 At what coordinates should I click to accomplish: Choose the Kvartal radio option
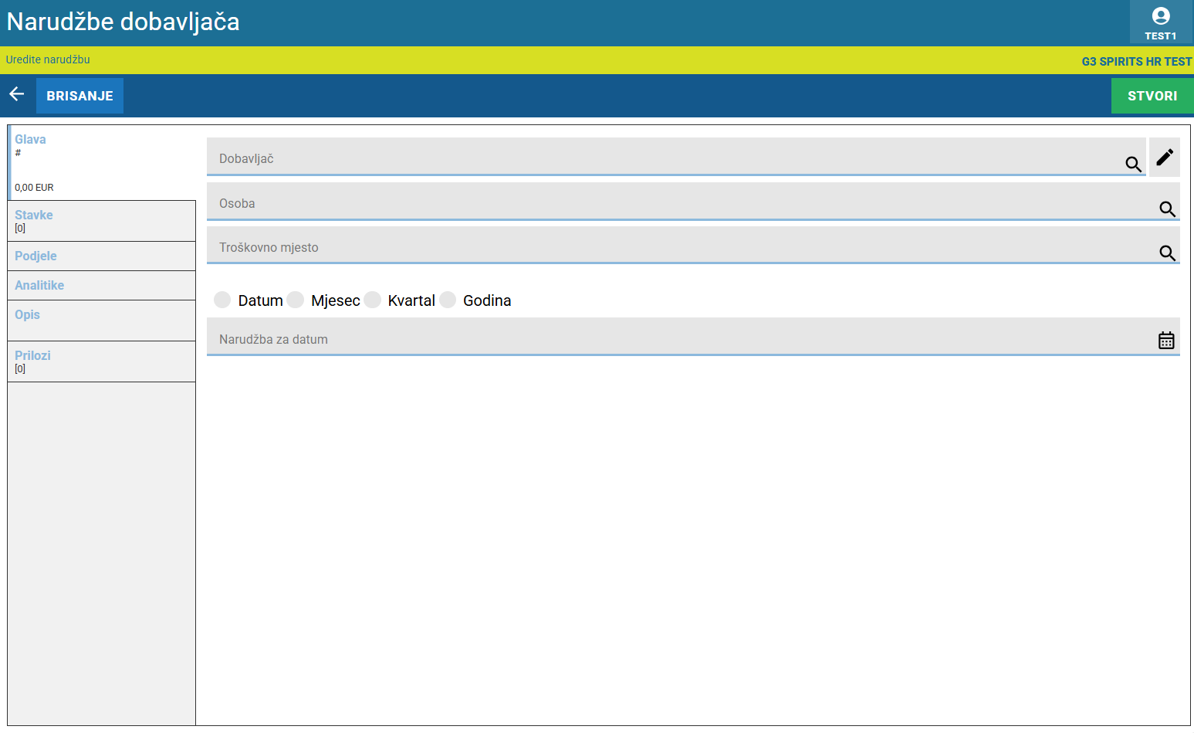(x=373, y=300)
